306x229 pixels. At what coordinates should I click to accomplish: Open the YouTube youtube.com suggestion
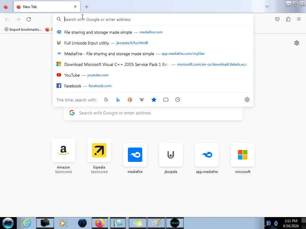pos(153,75)
